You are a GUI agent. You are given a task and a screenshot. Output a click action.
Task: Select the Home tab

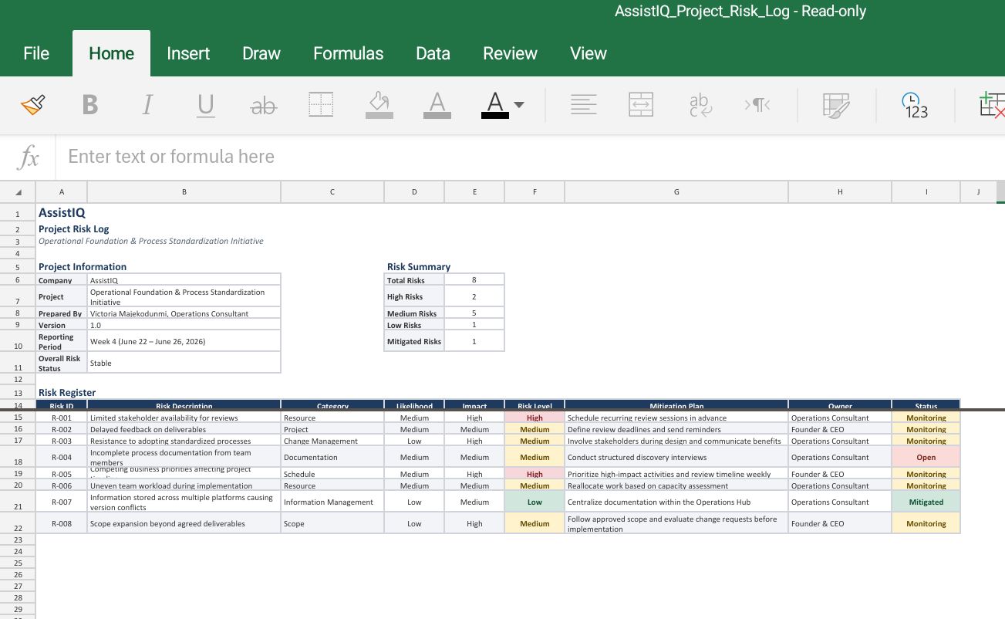point(111,53)
